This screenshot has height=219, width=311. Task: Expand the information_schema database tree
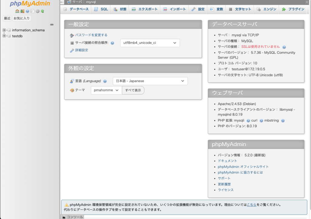pyautogui.click(x=4, y=30)
